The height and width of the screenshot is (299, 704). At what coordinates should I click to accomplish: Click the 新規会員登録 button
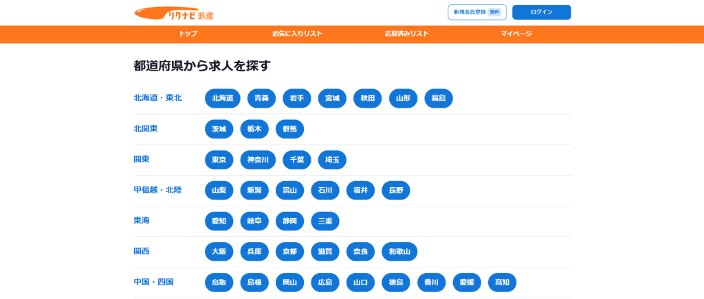[x=476, y=12]
